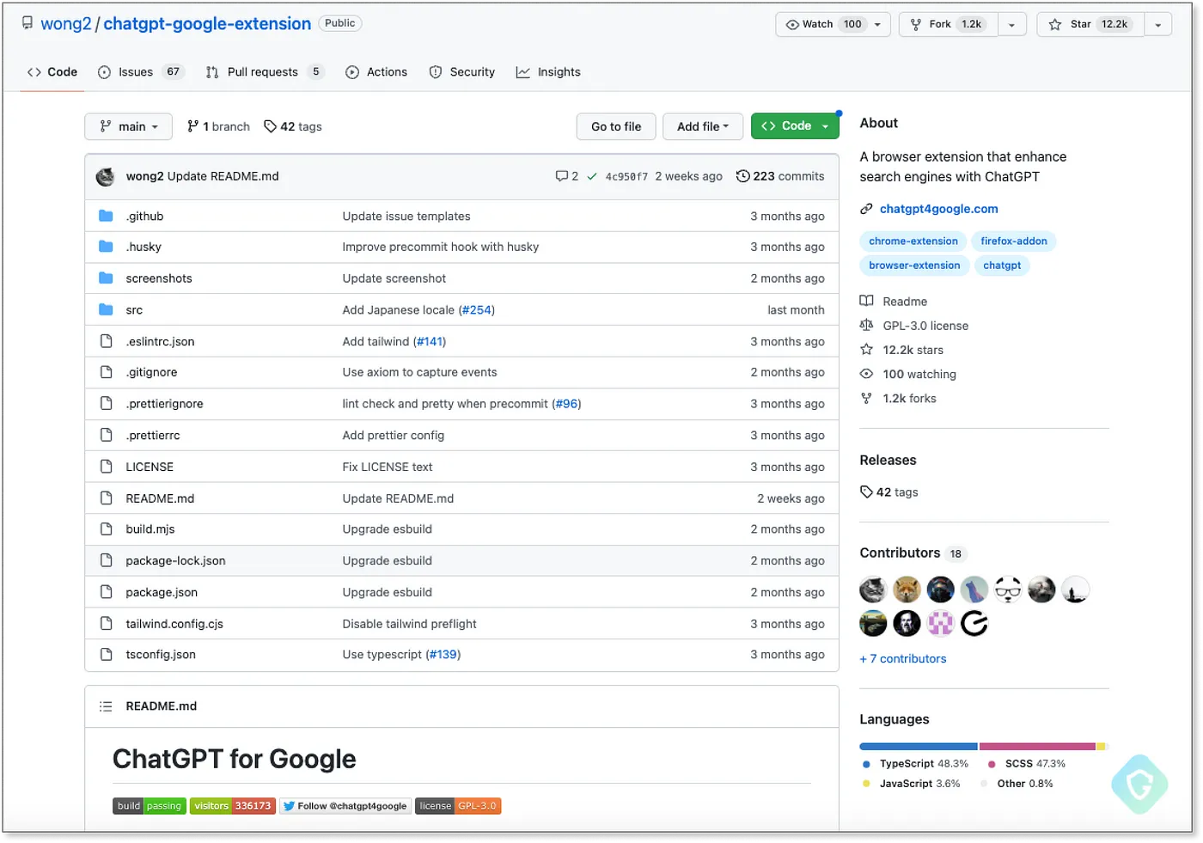
Task: Expand the Fork options arrow
Action: [x=1011, y=24]
